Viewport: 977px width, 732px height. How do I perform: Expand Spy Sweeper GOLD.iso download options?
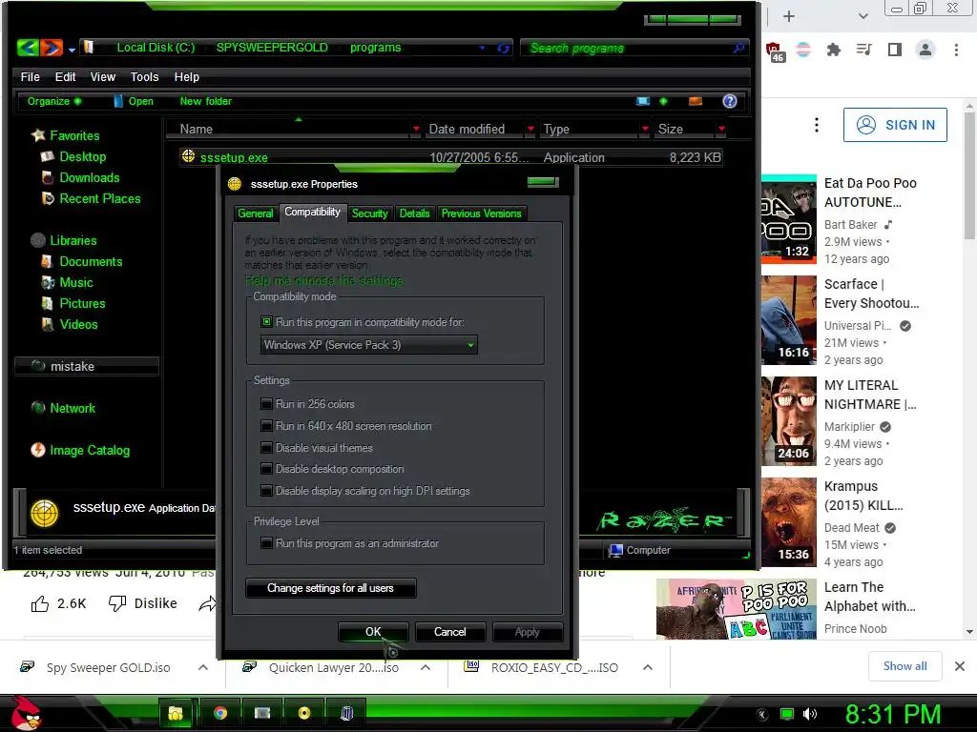[203, 667]
